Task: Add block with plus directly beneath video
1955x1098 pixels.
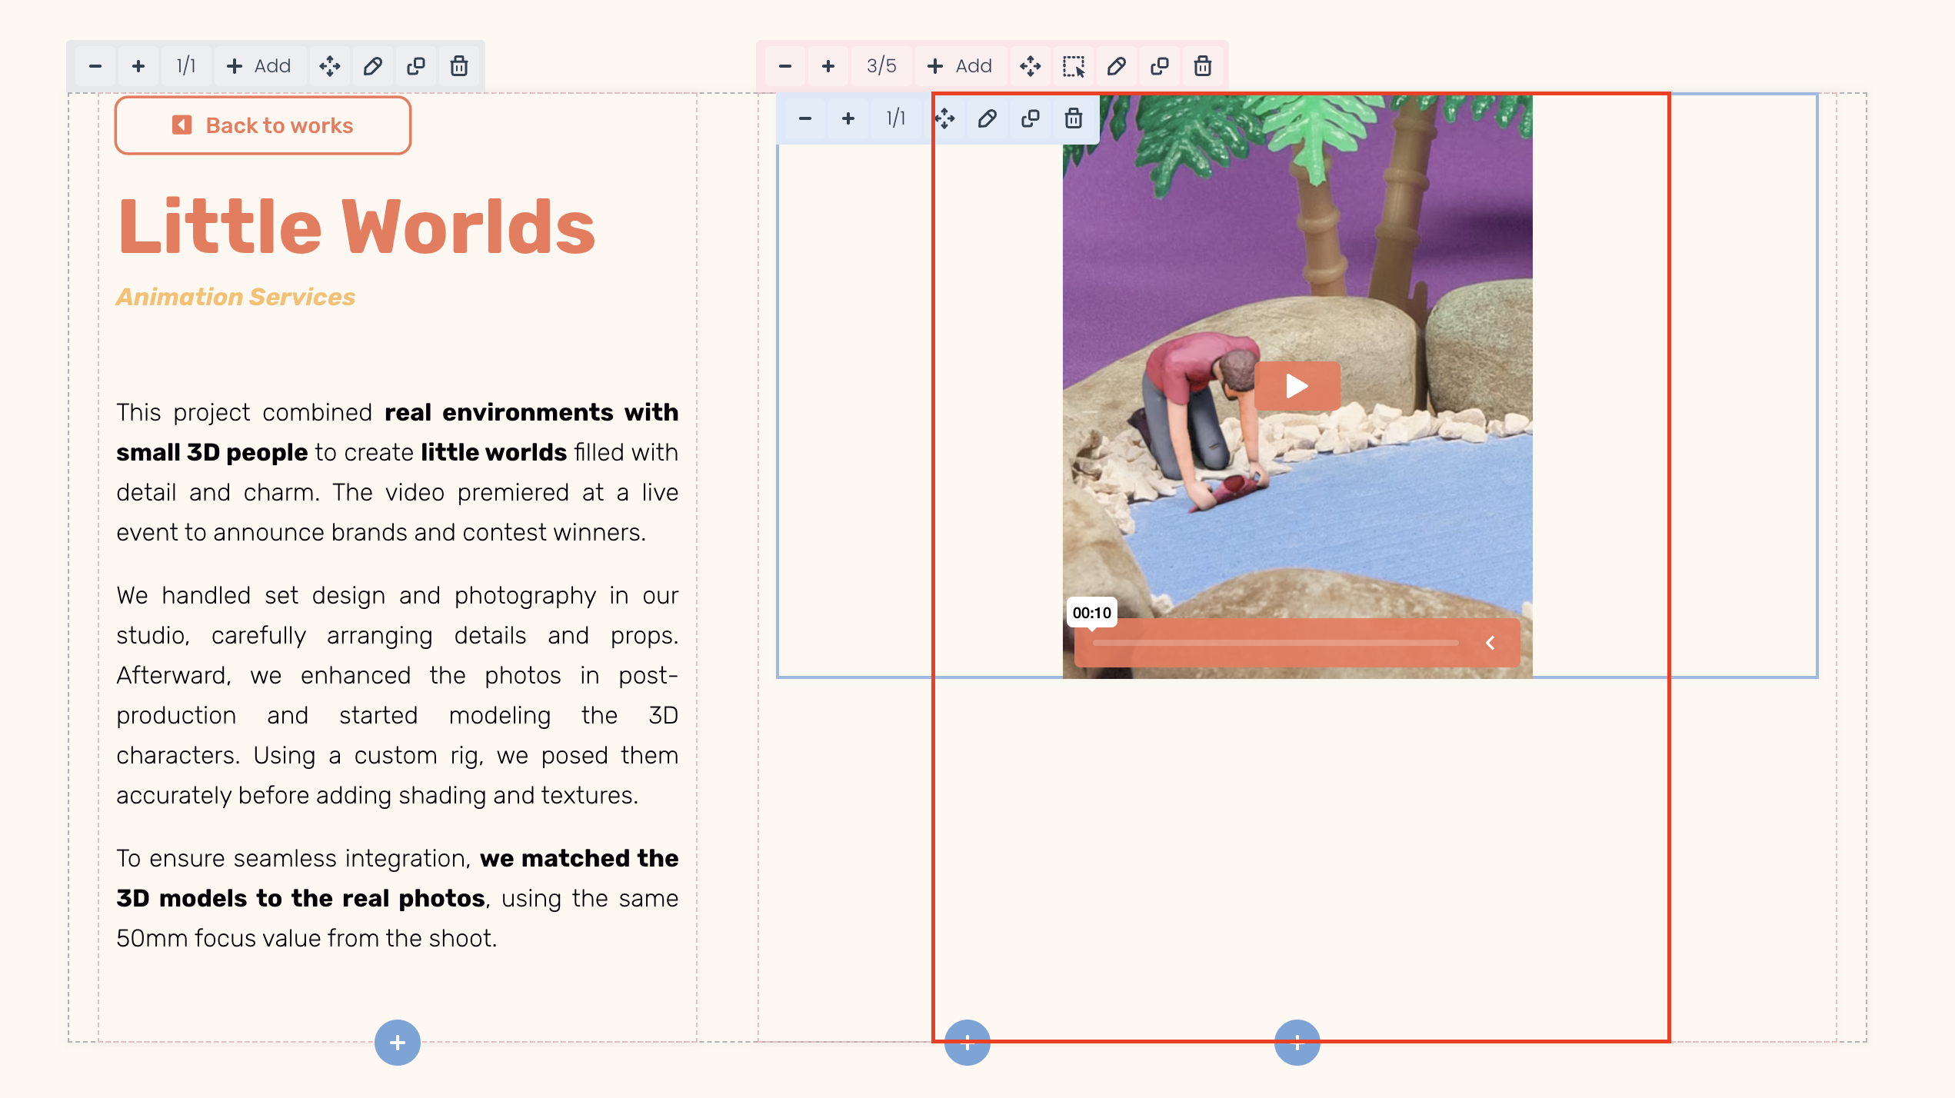Action: click(x=1297, y=1043)
